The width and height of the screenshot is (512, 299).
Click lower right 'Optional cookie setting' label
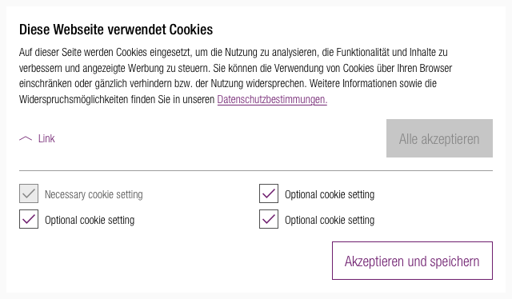(330, 221)
